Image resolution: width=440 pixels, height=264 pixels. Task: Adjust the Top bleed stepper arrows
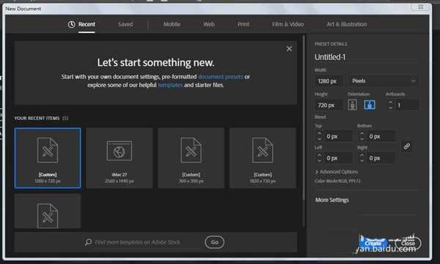(319, 136)
